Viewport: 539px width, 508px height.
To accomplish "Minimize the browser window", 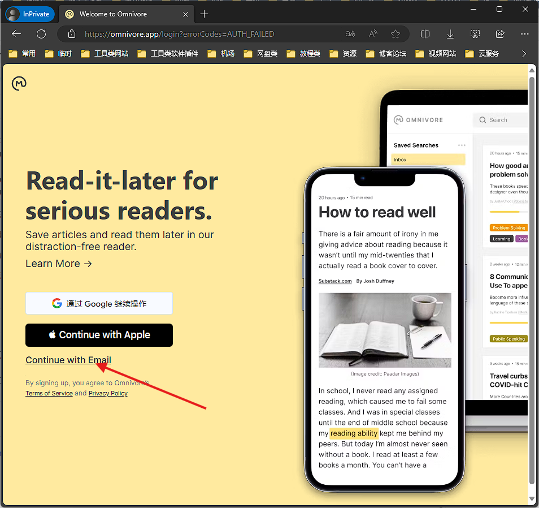I will pyautogui.click(x=473, y=9).
